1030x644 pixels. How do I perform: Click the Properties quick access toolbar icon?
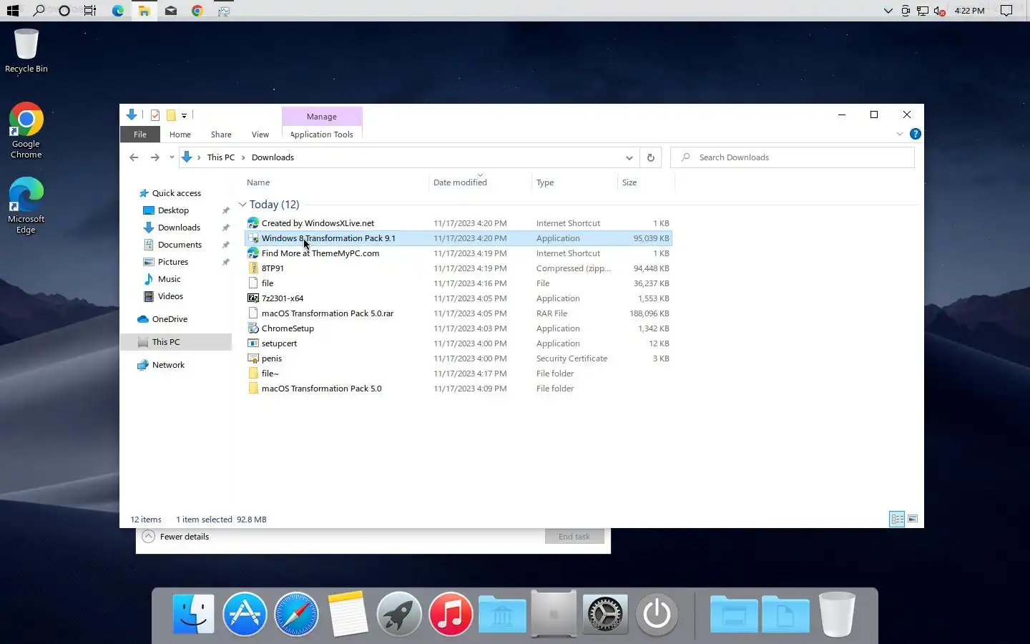155,115
